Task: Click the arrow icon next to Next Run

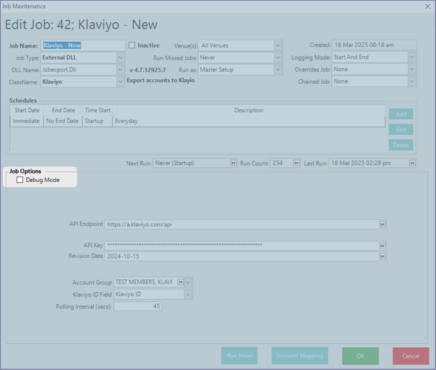Action: [x=233, y=163]
